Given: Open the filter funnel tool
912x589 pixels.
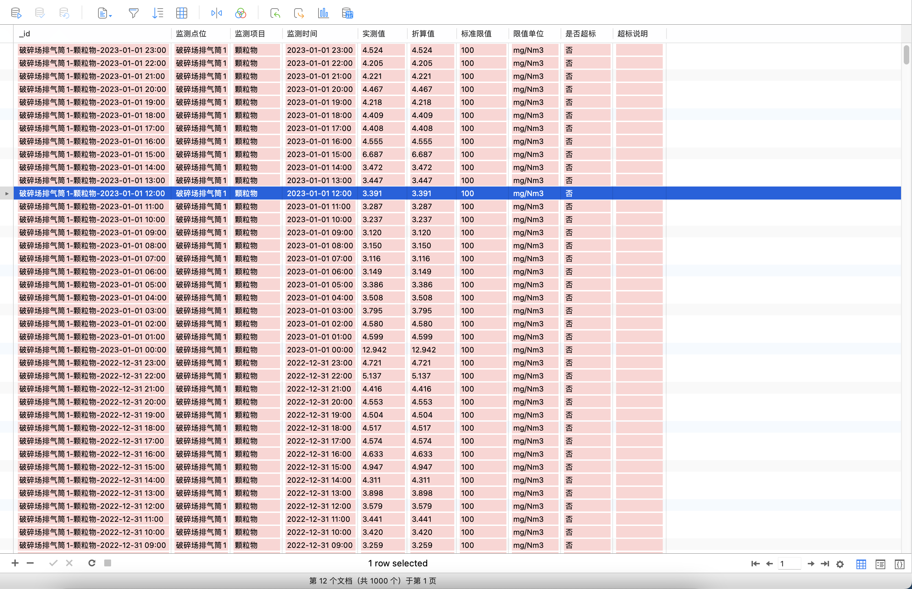Looking at the screenshot, I should click(133, 13).
